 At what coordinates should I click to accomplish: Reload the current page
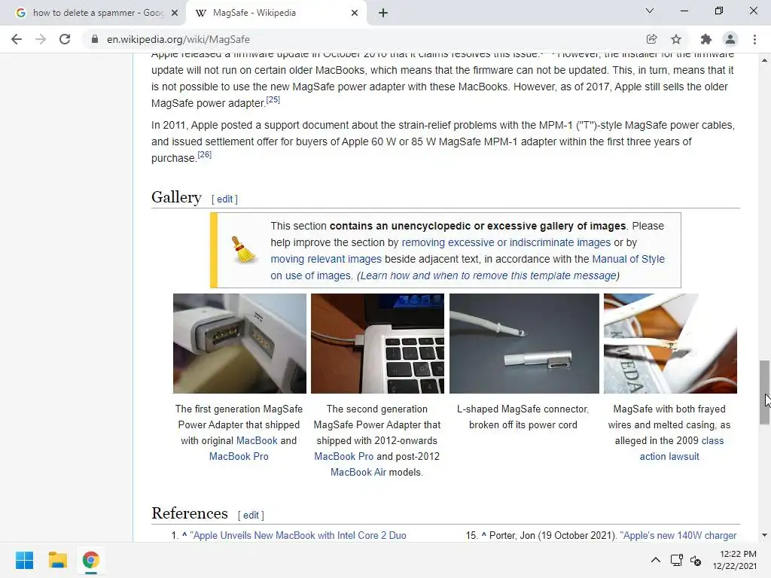tap(65, 39)
